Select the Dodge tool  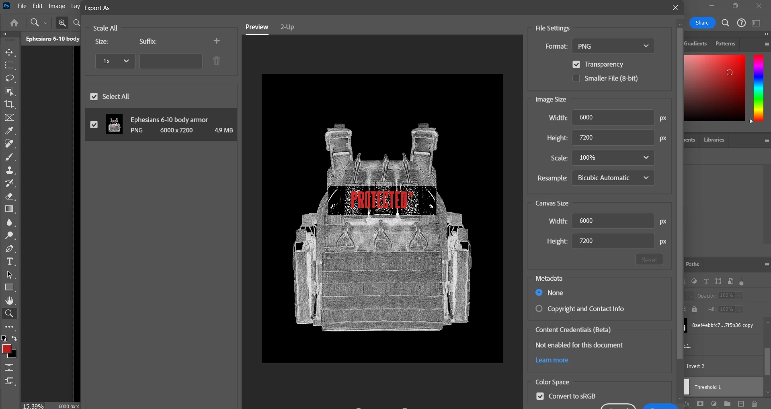[9, 235]
